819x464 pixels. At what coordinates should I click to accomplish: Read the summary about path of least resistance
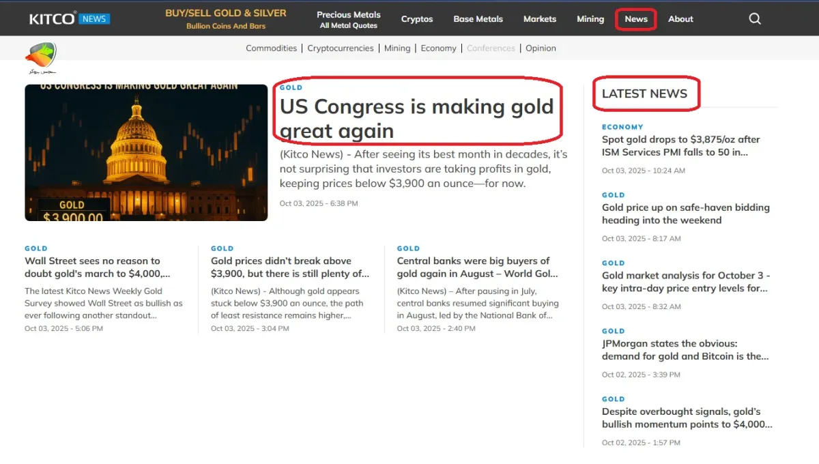[x=287, y=304]
